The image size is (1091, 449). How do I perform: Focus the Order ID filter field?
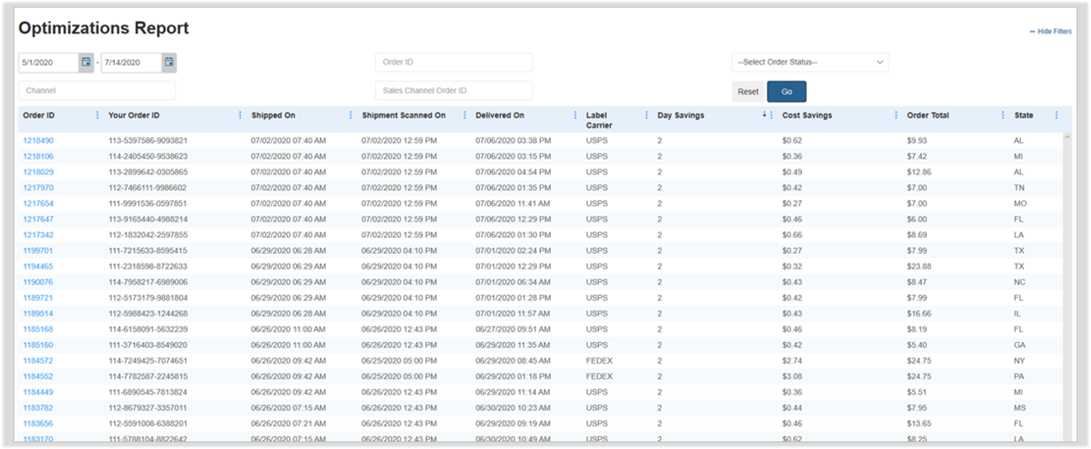tap(454, 62)
